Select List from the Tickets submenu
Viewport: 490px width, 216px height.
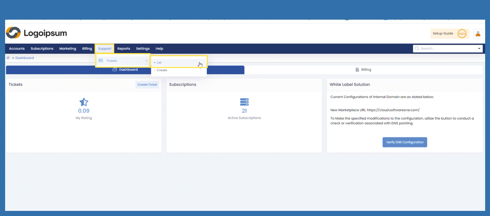(x=159, y=63)
